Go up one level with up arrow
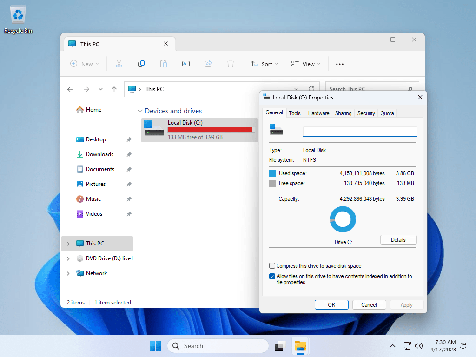The height and width of the screenshot is (357, 476). pos(114,89)
